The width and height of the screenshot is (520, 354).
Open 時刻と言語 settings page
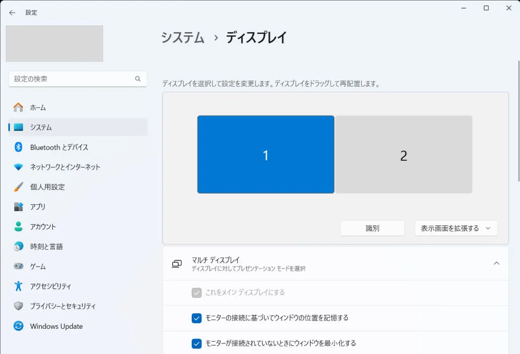point(78,247)
